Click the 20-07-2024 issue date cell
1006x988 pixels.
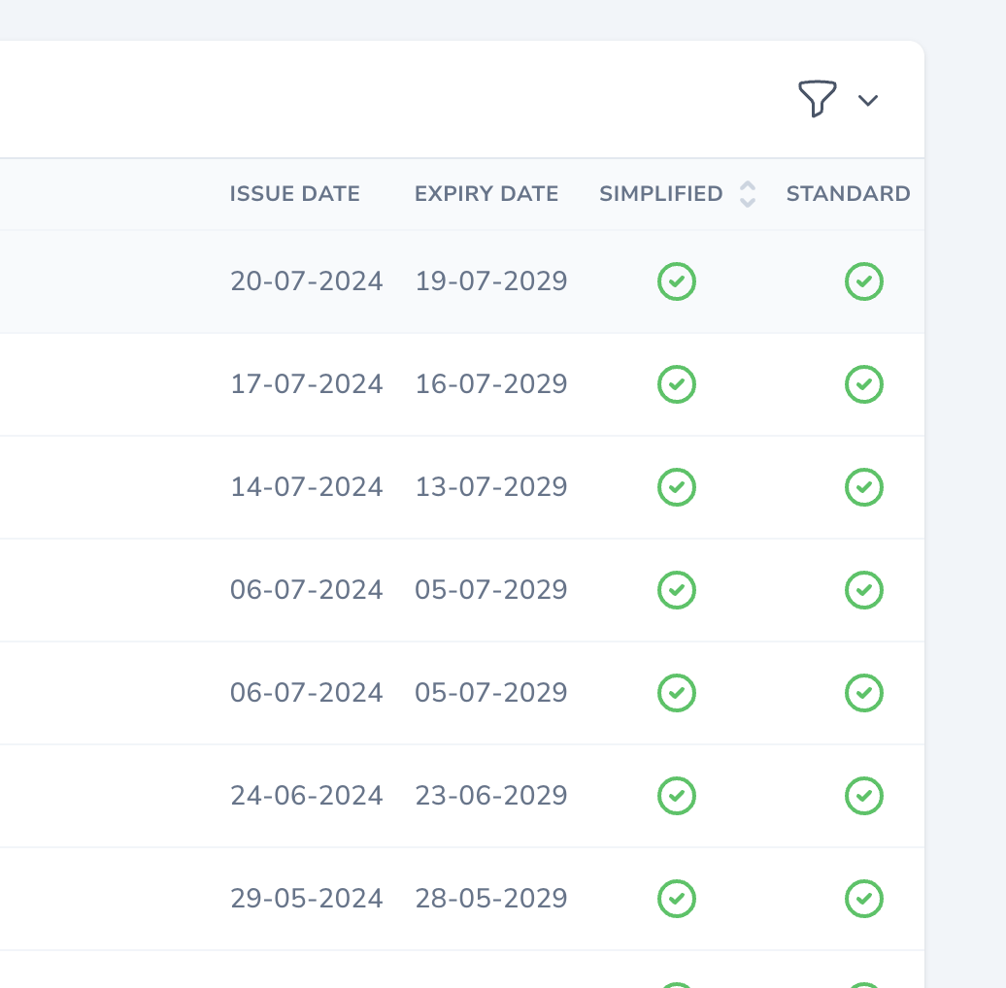click(306, 281)
